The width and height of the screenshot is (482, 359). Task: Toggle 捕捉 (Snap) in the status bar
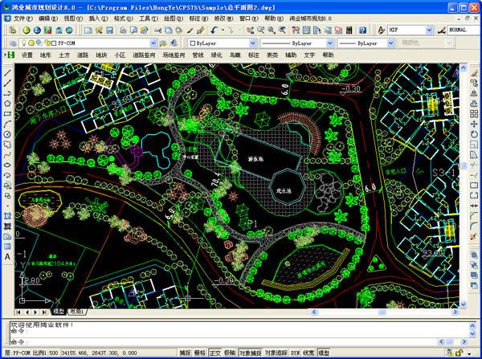[185, 353]
